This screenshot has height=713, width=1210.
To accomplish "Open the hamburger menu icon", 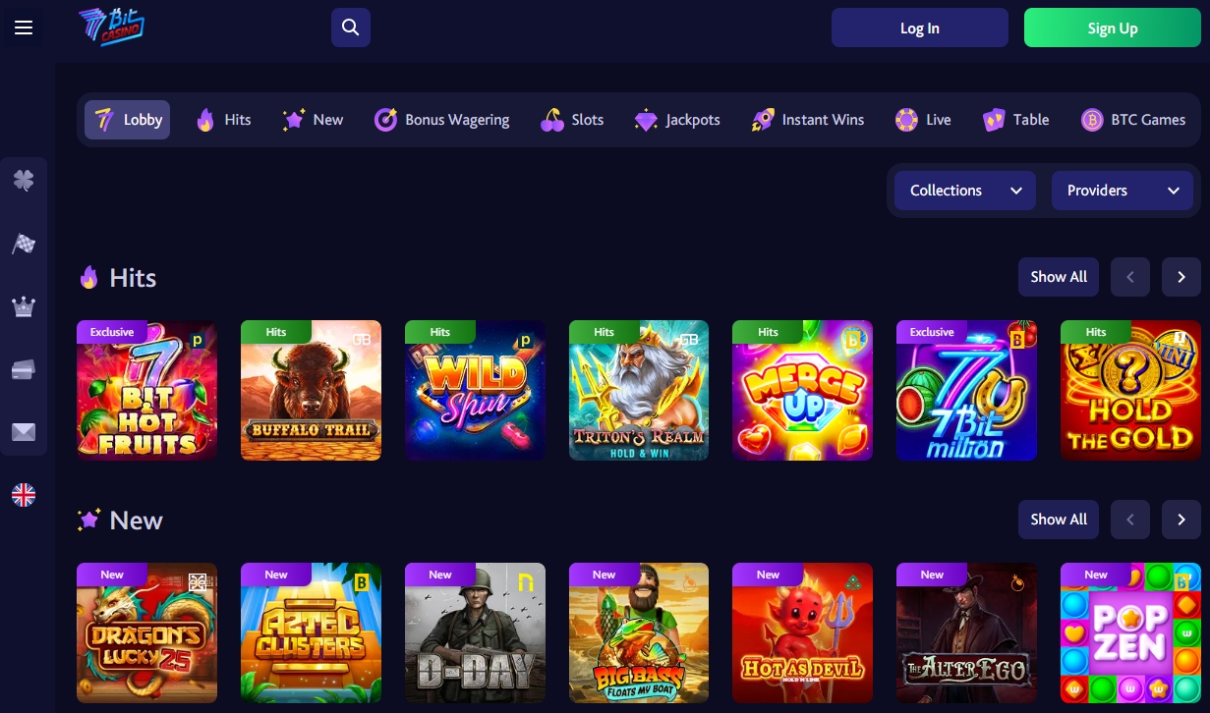I will (24, 27).
